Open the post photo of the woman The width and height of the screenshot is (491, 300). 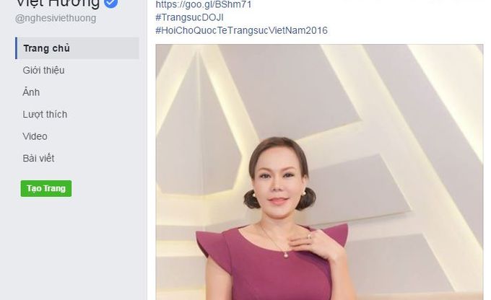coord(319,172)
